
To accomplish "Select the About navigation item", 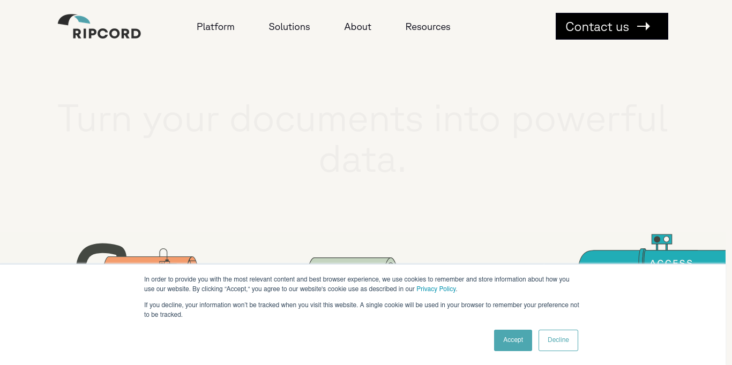I will [357, 27].
